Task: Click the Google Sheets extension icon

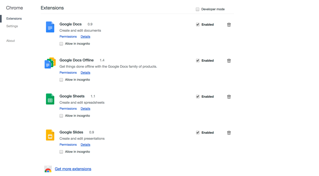Action: (50, 99)
